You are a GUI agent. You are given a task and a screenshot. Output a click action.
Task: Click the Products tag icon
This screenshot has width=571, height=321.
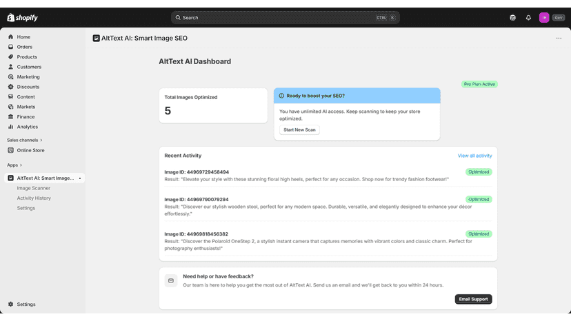(x=10, y=56)
